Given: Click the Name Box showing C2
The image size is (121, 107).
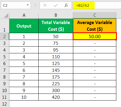Looking at the screenshot, I should coord(16,5).
